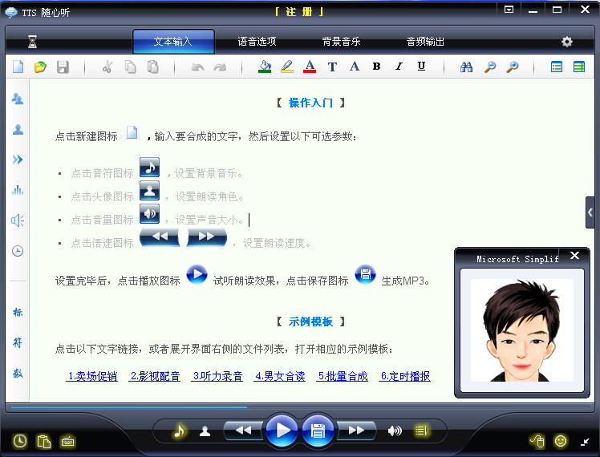Set the red font color A
This screenshot has width=600, height=457.
pos(310,67)
